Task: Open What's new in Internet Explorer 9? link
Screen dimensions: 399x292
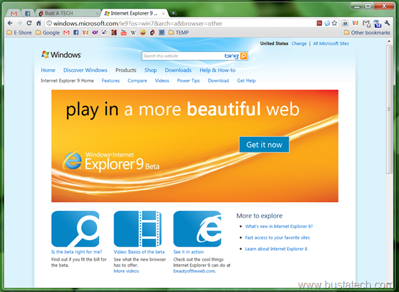Action: coord(279,226)
